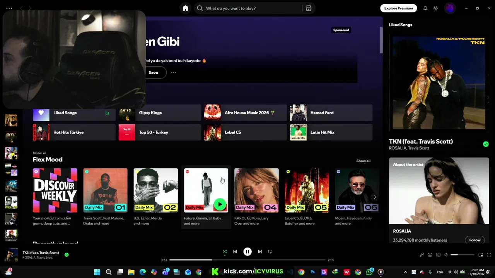Open WhatsApp from the taskbar
The image size is (495, 278).
370,272
